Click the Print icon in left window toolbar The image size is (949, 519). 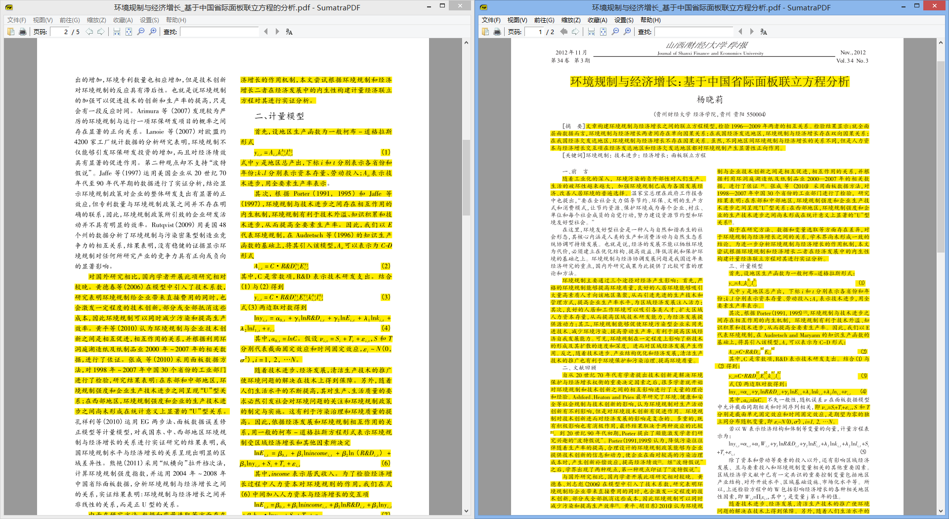pyautogui.click(x=23, y=32)
